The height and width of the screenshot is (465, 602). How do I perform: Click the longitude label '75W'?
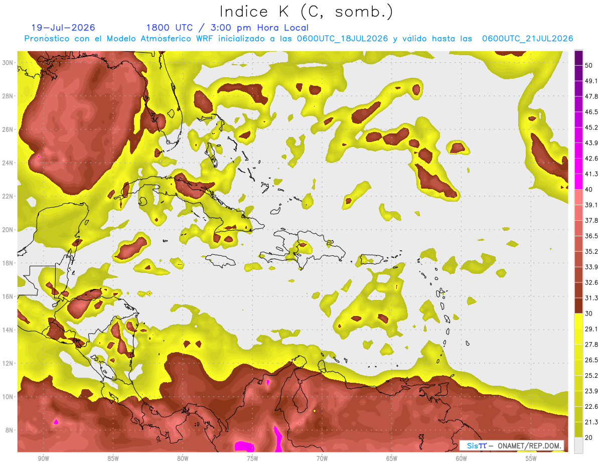point(252,458)
